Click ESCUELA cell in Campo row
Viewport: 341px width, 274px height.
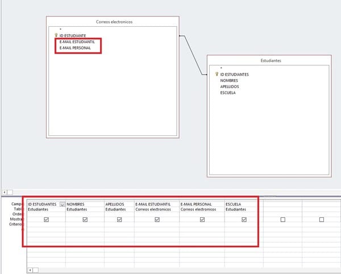(244, 204)
